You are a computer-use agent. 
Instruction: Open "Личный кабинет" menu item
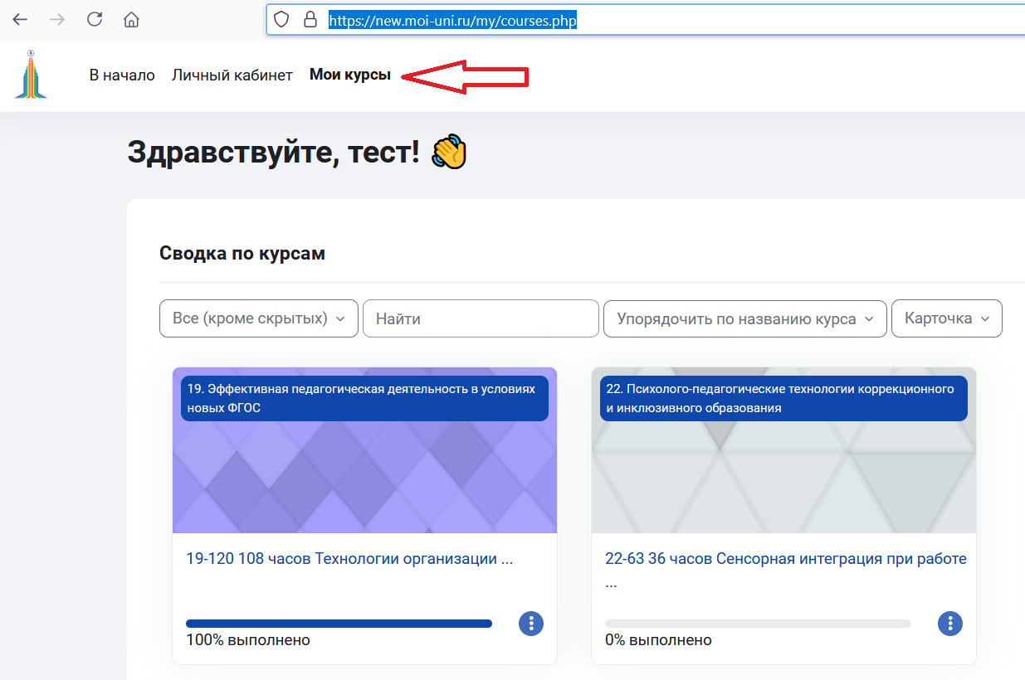click(x=232, y=75)
